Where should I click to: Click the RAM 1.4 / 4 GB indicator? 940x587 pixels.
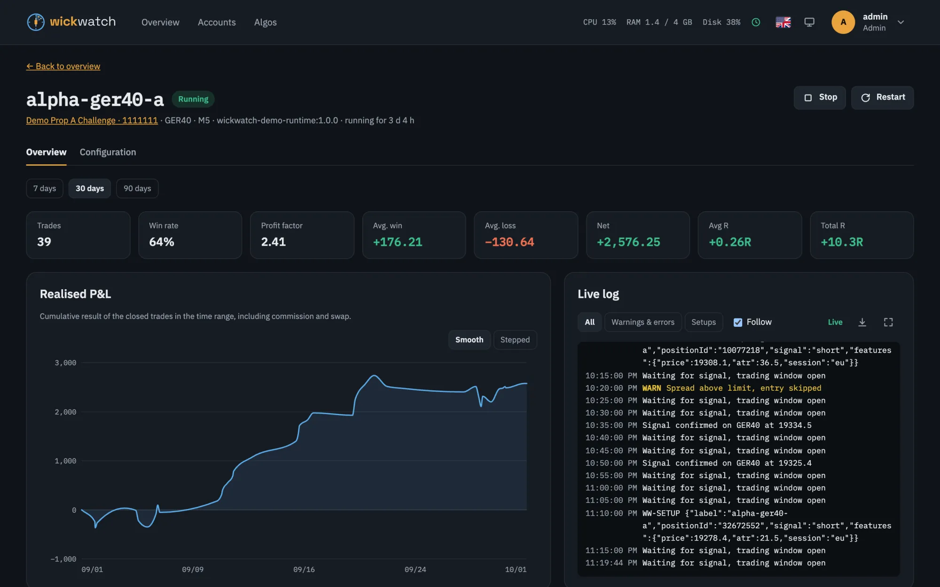click(659, 22)
